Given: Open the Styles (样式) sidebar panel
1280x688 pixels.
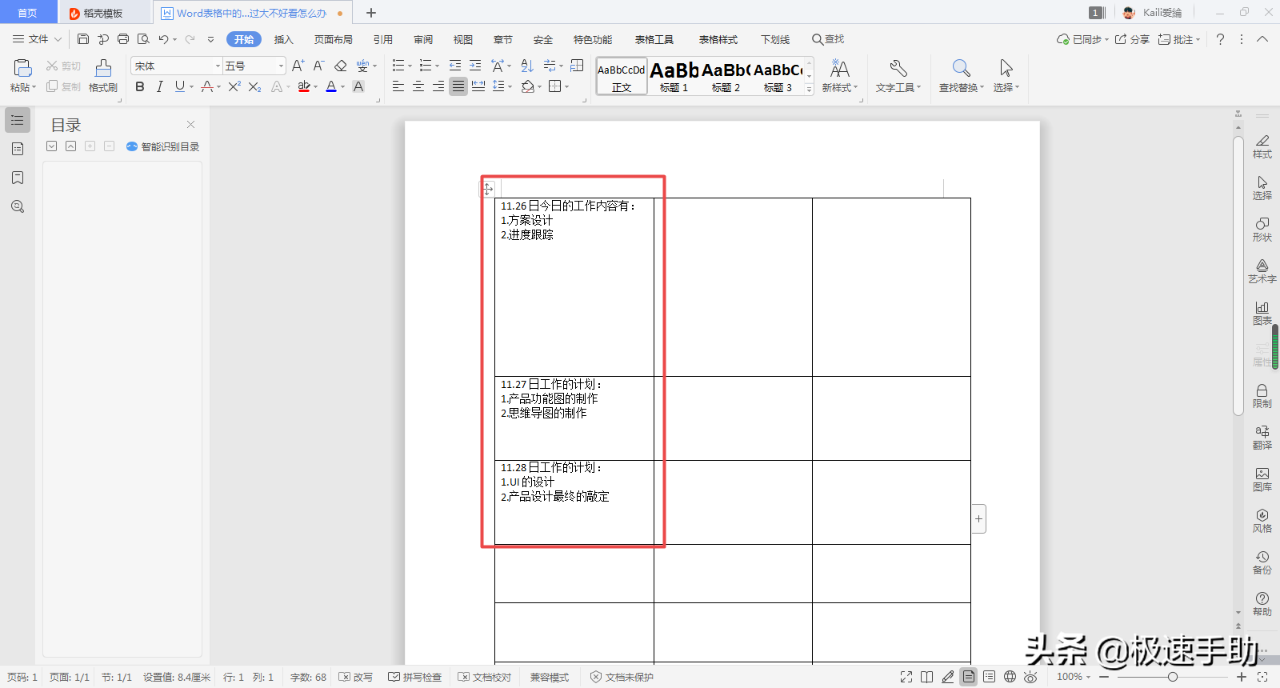Looking at the screenshot, I should pos(1262,146).
